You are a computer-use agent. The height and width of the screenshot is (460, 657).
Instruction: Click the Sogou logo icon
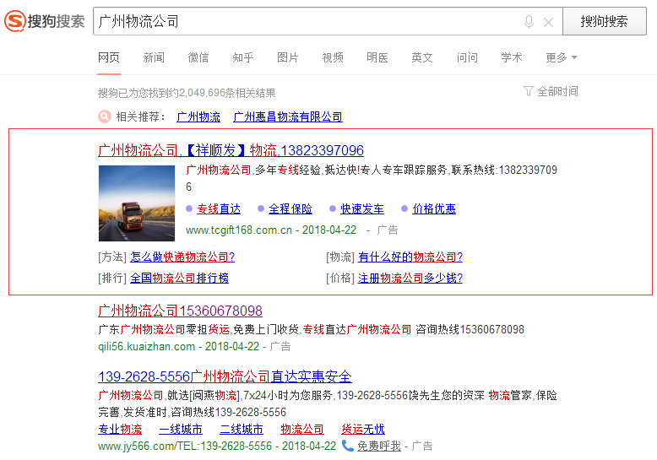(15, 21)
